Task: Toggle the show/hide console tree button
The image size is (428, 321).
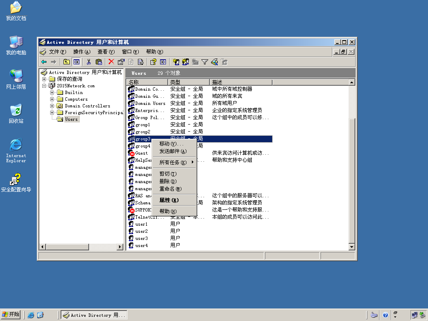Action: (x=76, y=62)
